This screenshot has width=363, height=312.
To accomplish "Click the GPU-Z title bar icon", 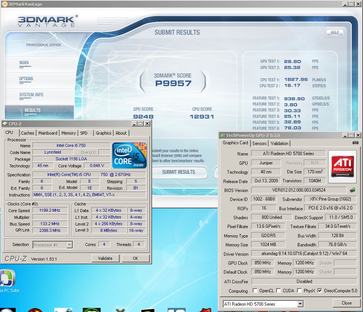I will tap(222, 135).
